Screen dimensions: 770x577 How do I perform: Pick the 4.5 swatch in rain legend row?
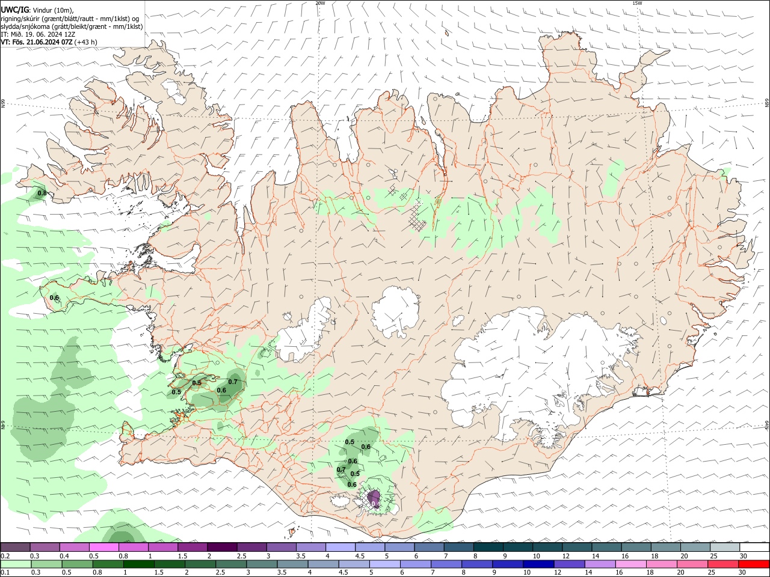pyautogui.click(x=354, y=564)
